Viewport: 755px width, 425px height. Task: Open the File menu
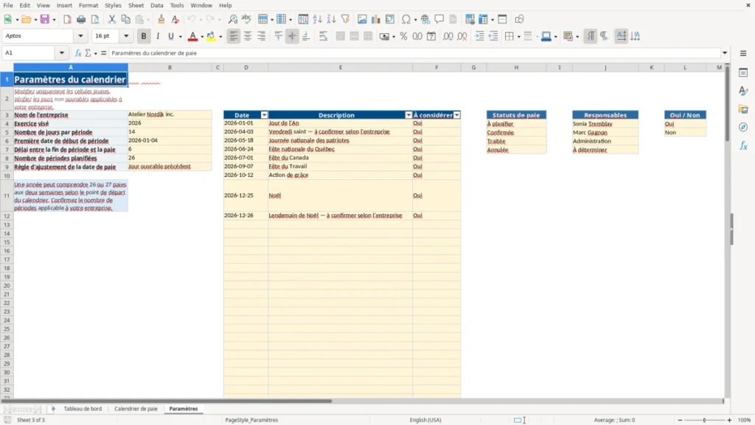pyautogui.click(x=8, y=5)
